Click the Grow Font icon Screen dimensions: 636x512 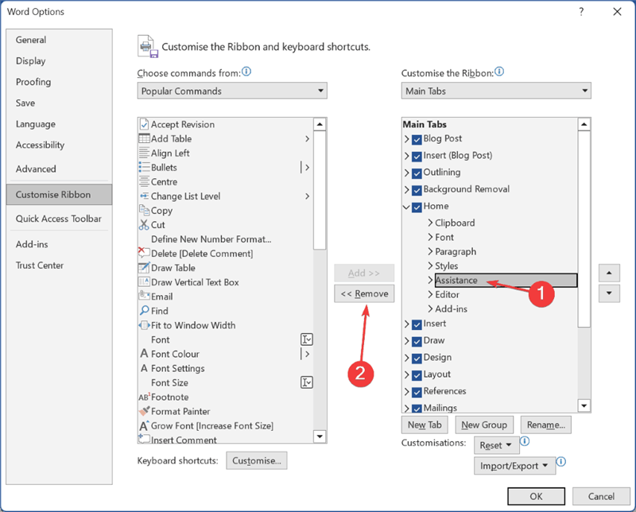[x=144, y=425]
